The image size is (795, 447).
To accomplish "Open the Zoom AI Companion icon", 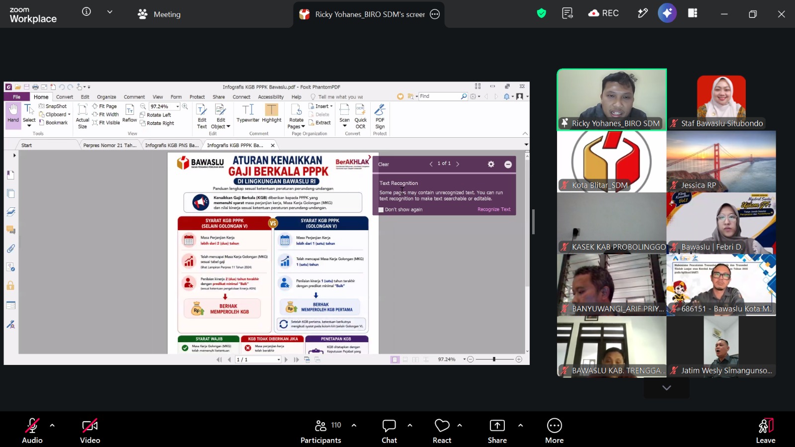I will (x=667, y=13).
